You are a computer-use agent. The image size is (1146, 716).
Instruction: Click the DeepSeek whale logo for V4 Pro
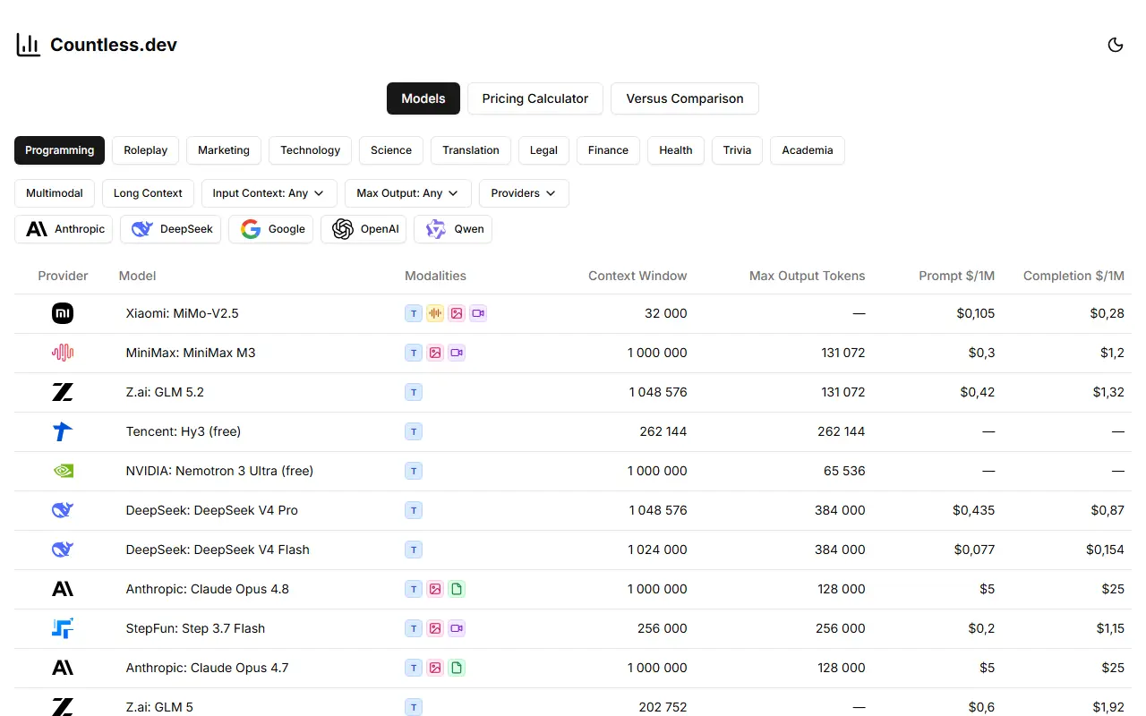pos(63,510)
